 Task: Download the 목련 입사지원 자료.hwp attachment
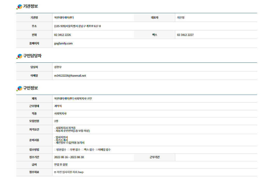tap(70, 172)
